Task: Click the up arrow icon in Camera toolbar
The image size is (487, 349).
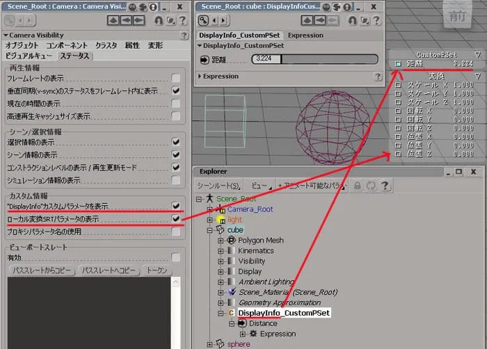Action: coord(113,20)
